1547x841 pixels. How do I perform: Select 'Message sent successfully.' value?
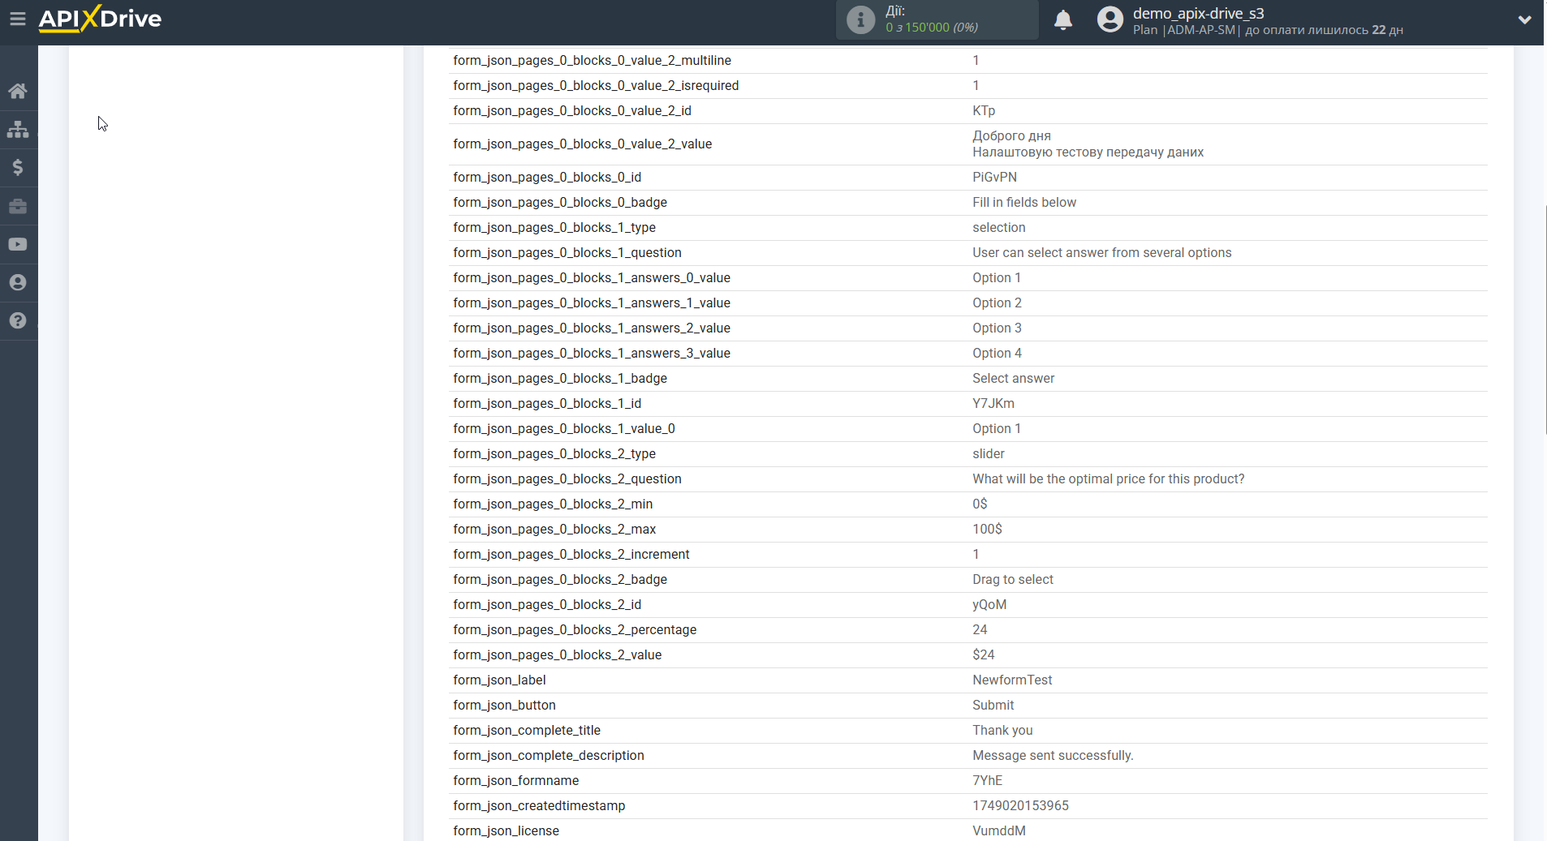click(1053, 756)
